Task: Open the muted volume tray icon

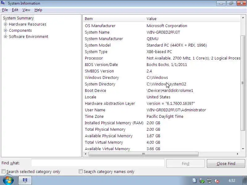Action: pyautogui.click(x=217, y=181)
